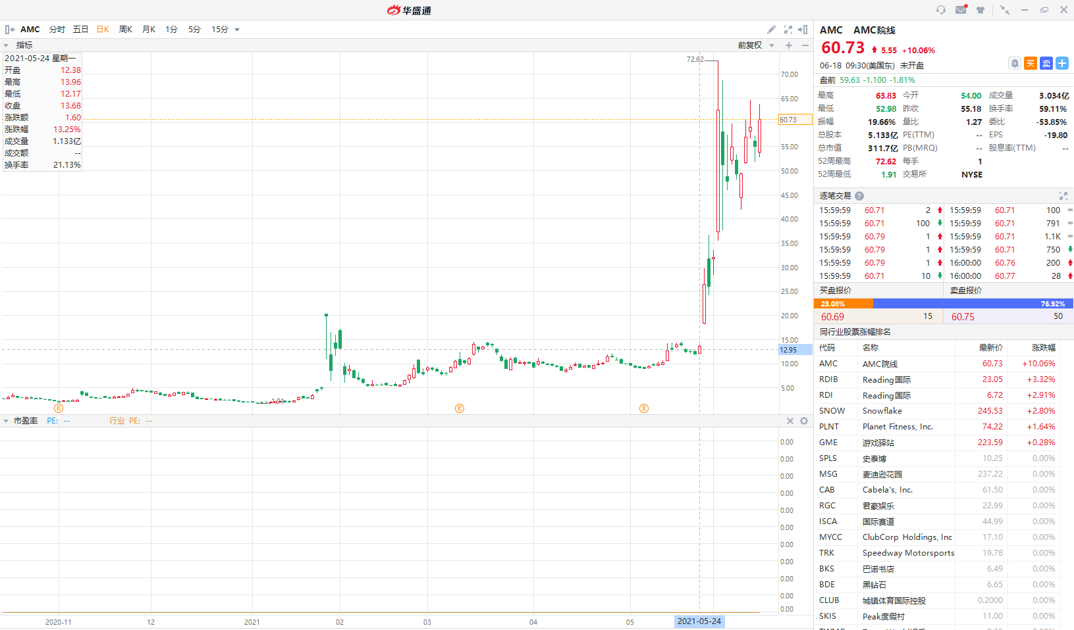Sort industry list by 涨跌幅 column
The image size is (1074, 630).
point(1043,348)
